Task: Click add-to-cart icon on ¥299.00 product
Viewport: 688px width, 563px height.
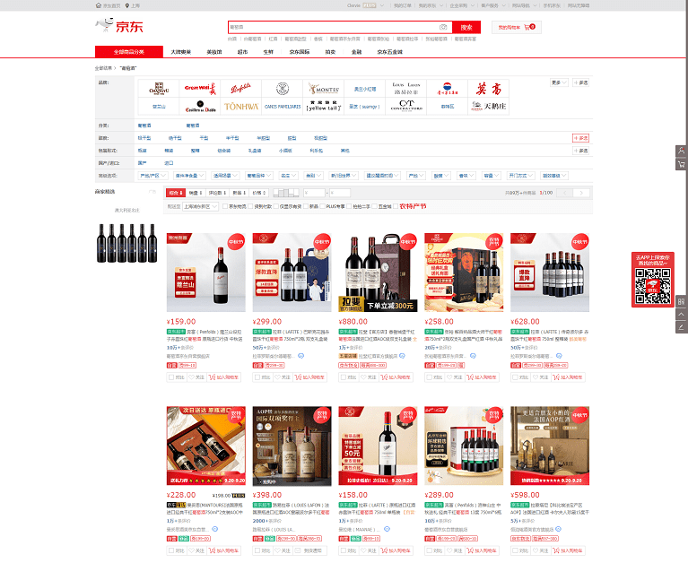Action: pos(299,377)
